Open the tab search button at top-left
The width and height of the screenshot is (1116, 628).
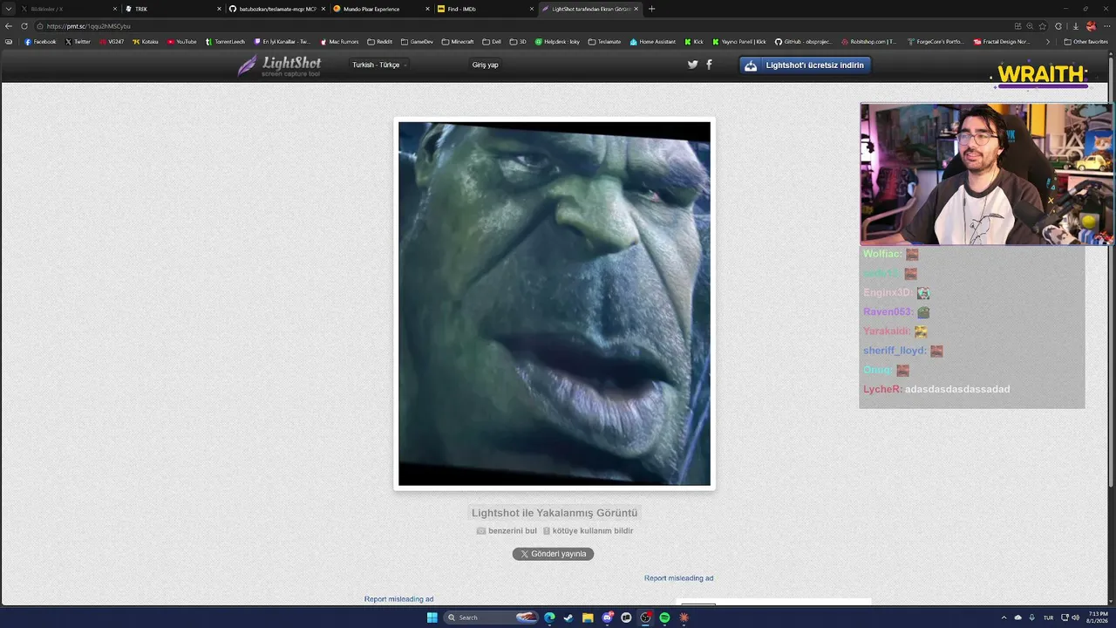9,9
